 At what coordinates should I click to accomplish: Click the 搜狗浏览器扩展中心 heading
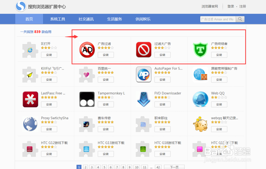point(47,7)
